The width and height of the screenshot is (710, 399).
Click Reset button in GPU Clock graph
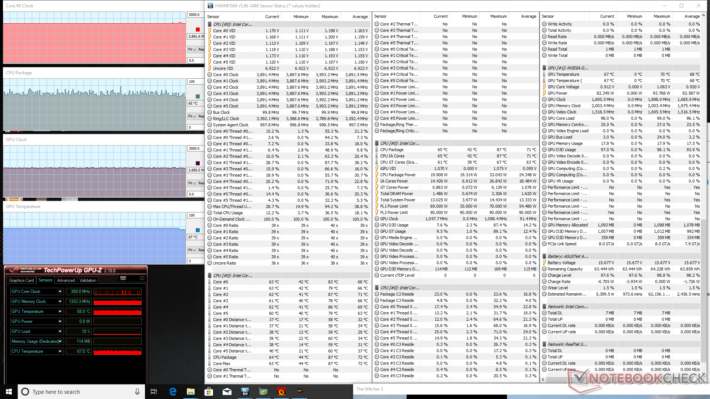[201, 183]
